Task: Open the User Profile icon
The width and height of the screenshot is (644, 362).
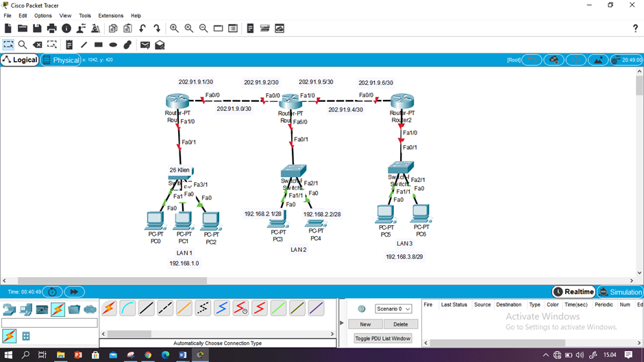Action: coord(81,28)
